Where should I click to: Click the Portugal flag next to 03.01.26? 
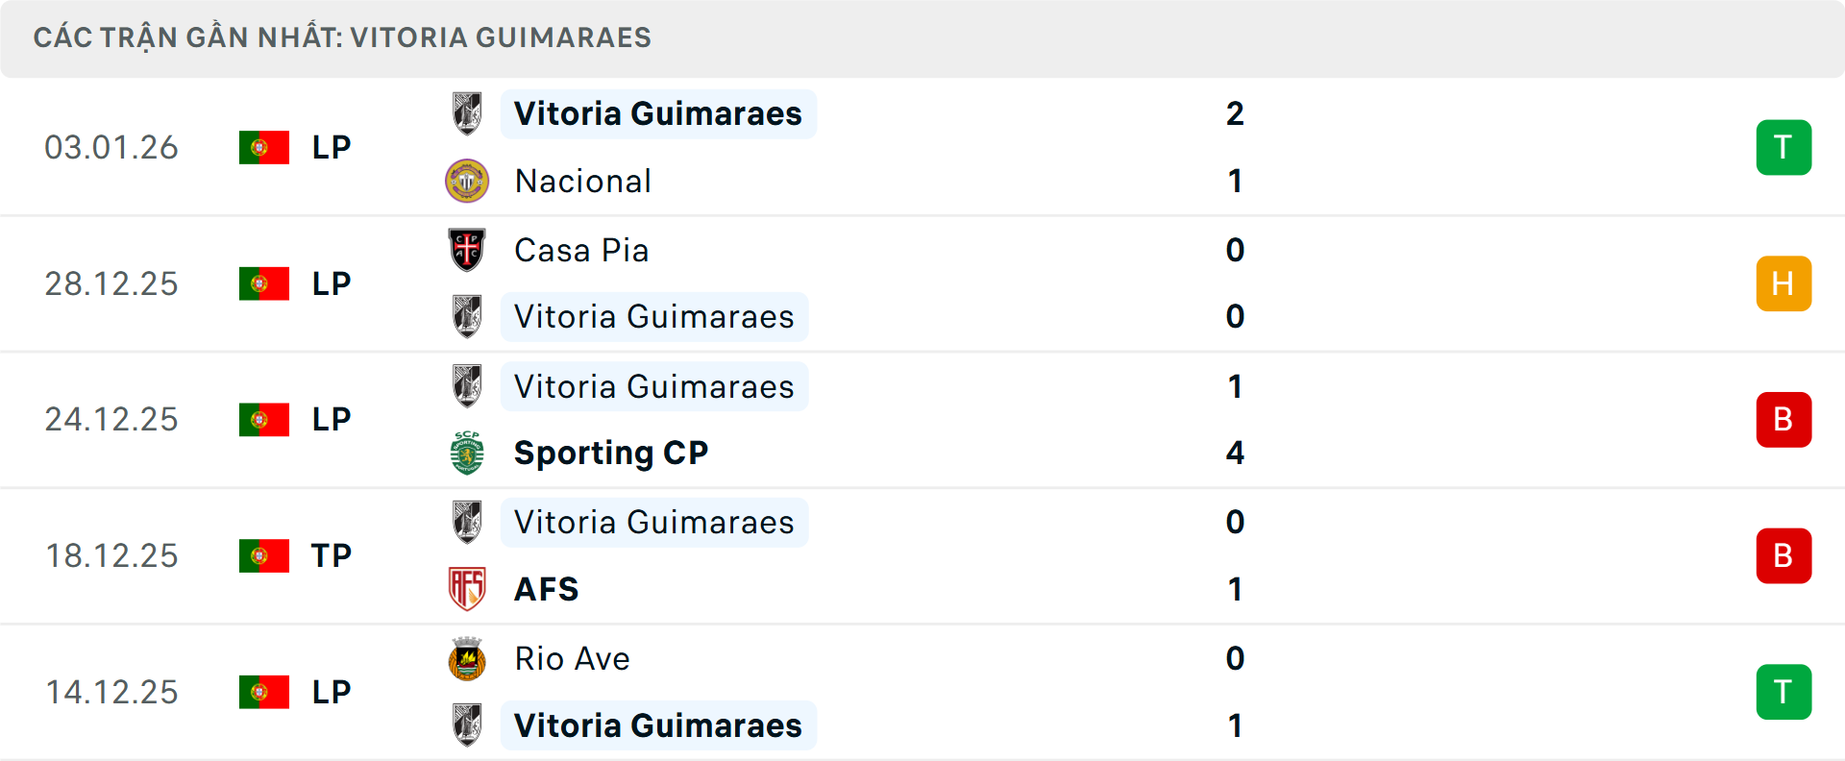coord(264,147)
